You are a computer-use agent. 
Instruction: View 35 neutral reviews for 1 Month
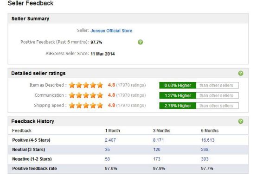coord(107,150)
